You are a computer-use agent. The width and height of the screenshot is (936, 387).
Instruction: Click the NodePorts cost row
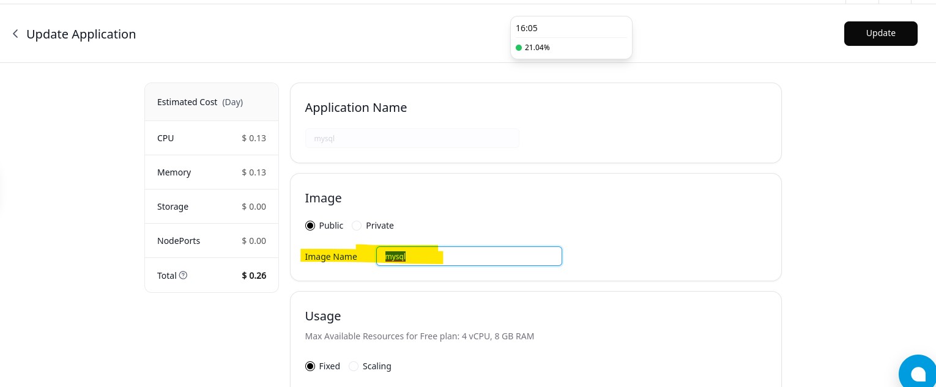(x=211, y=241)
